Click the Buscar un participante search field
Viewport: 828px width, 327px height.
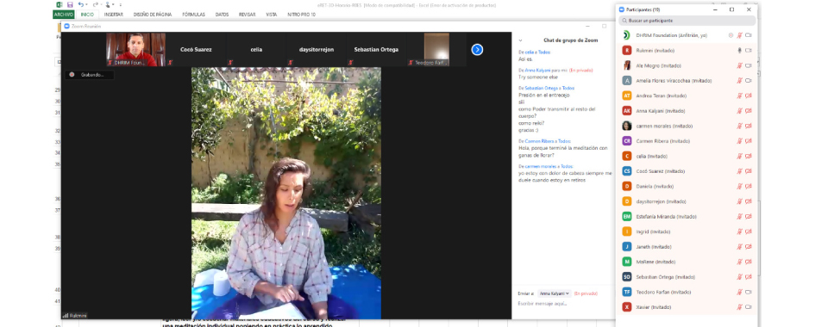687,21
